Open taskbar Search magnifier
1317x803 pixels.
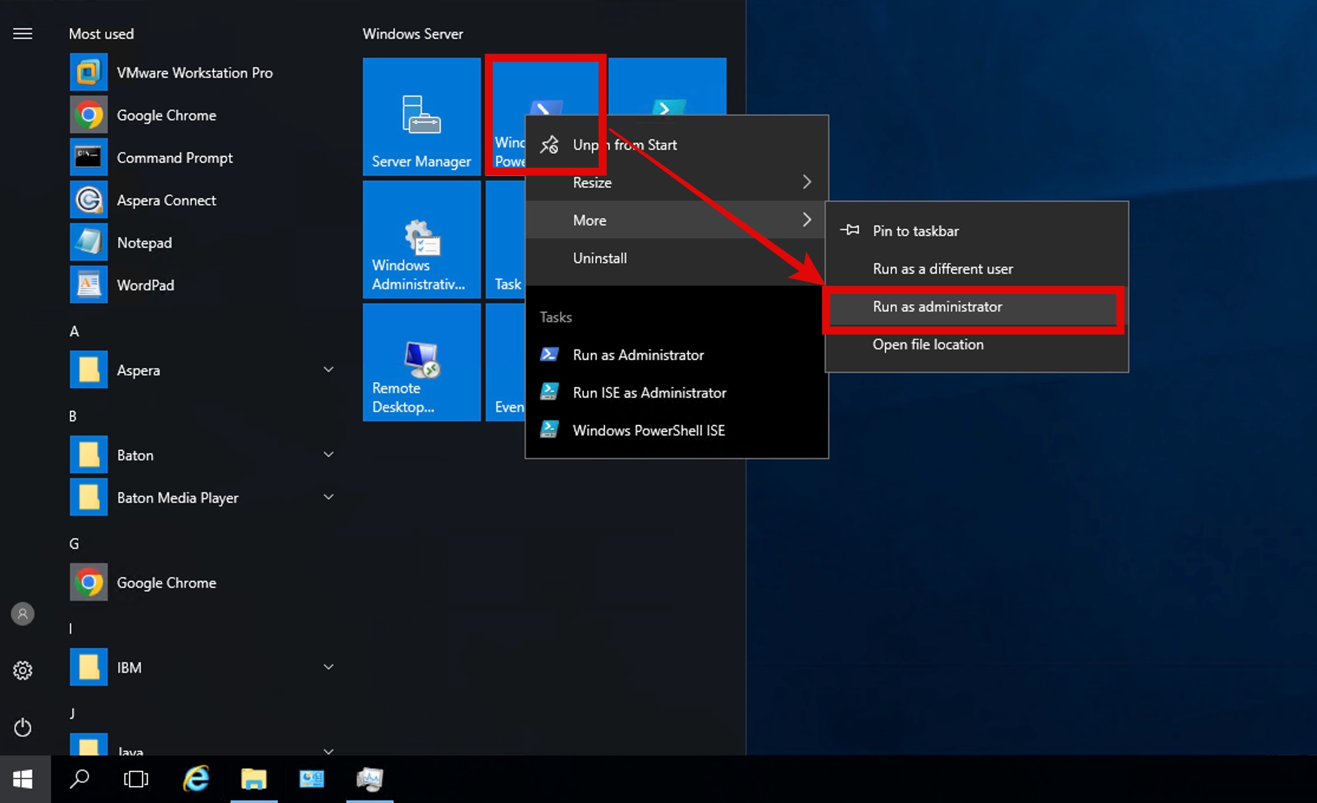[x=79, y=779]
